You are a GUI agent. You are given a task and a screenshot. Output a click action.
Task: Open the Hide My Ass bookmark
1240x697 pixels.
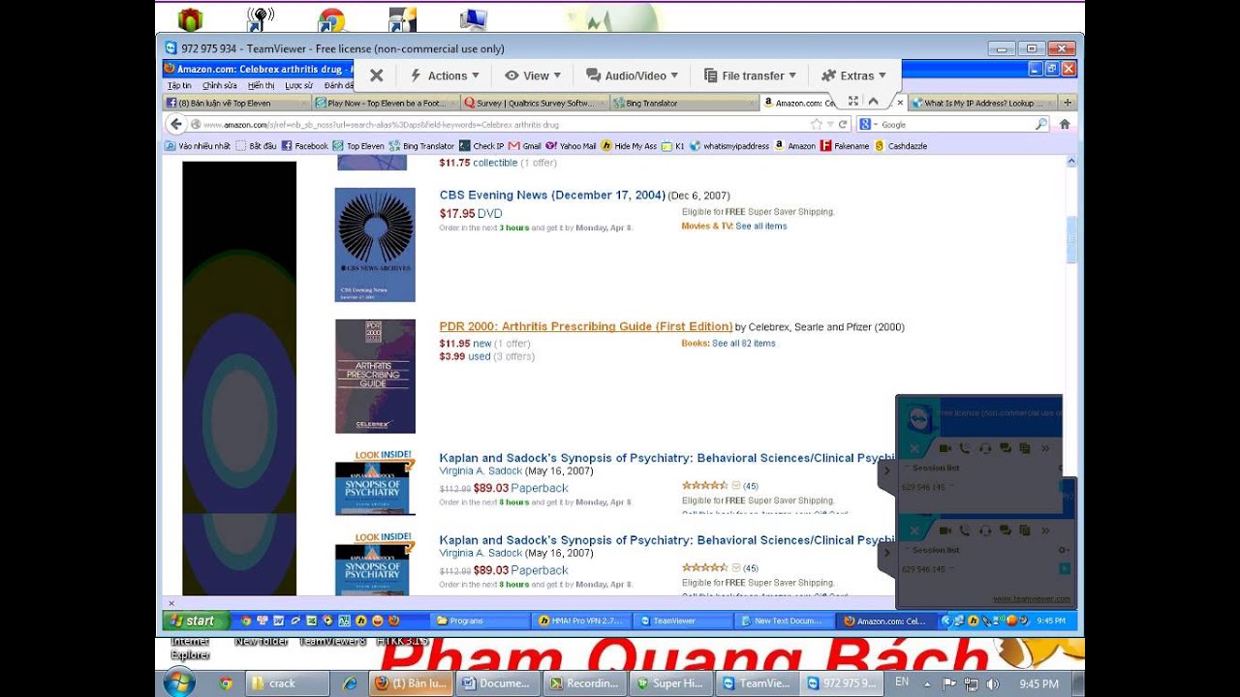click(629, 146)
